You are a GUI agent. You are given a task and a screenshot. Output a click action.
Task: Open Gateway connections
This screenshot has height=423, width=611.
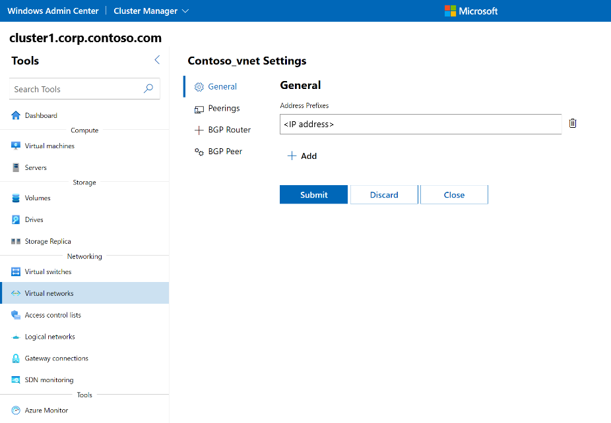[x=56, y=358]
